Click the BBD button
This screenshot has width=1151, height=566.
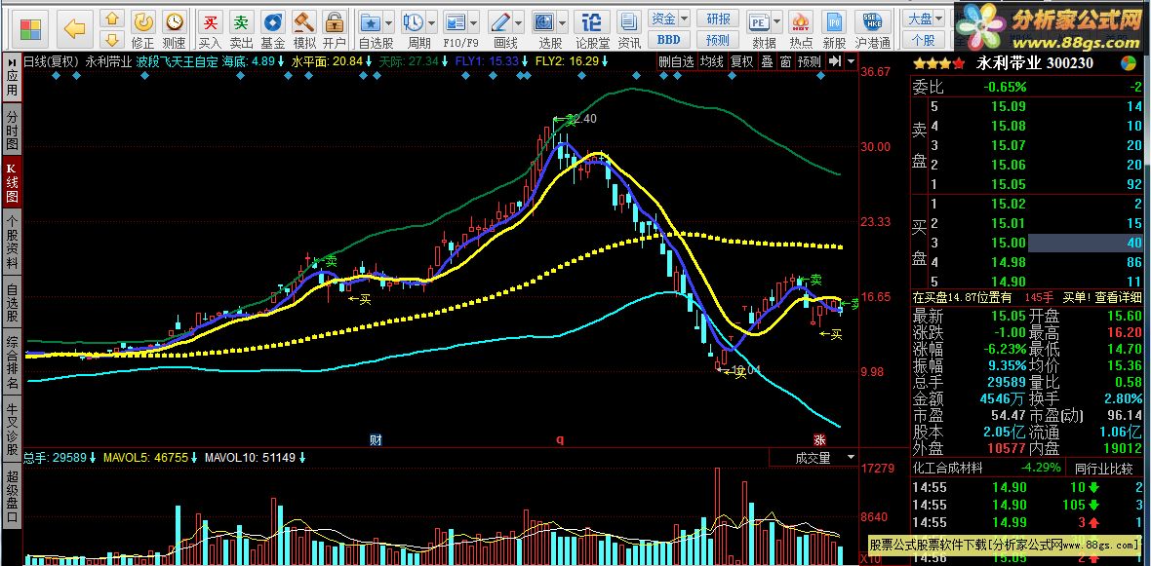pyautogui.click(x=669, y=40)
